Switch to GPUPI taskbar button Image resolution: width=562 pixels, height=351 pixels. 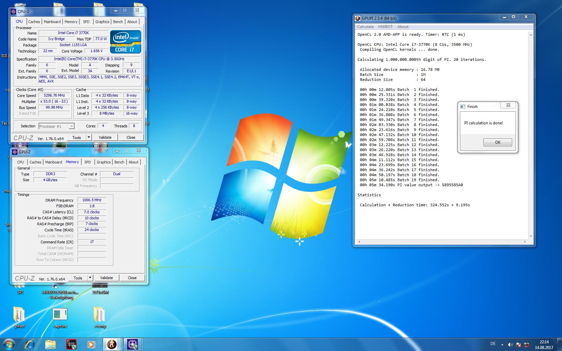click(x=112, y=344)
